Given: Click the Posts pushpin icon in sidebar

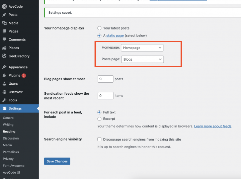Looking at the screenshot, I should click(4, 15).
